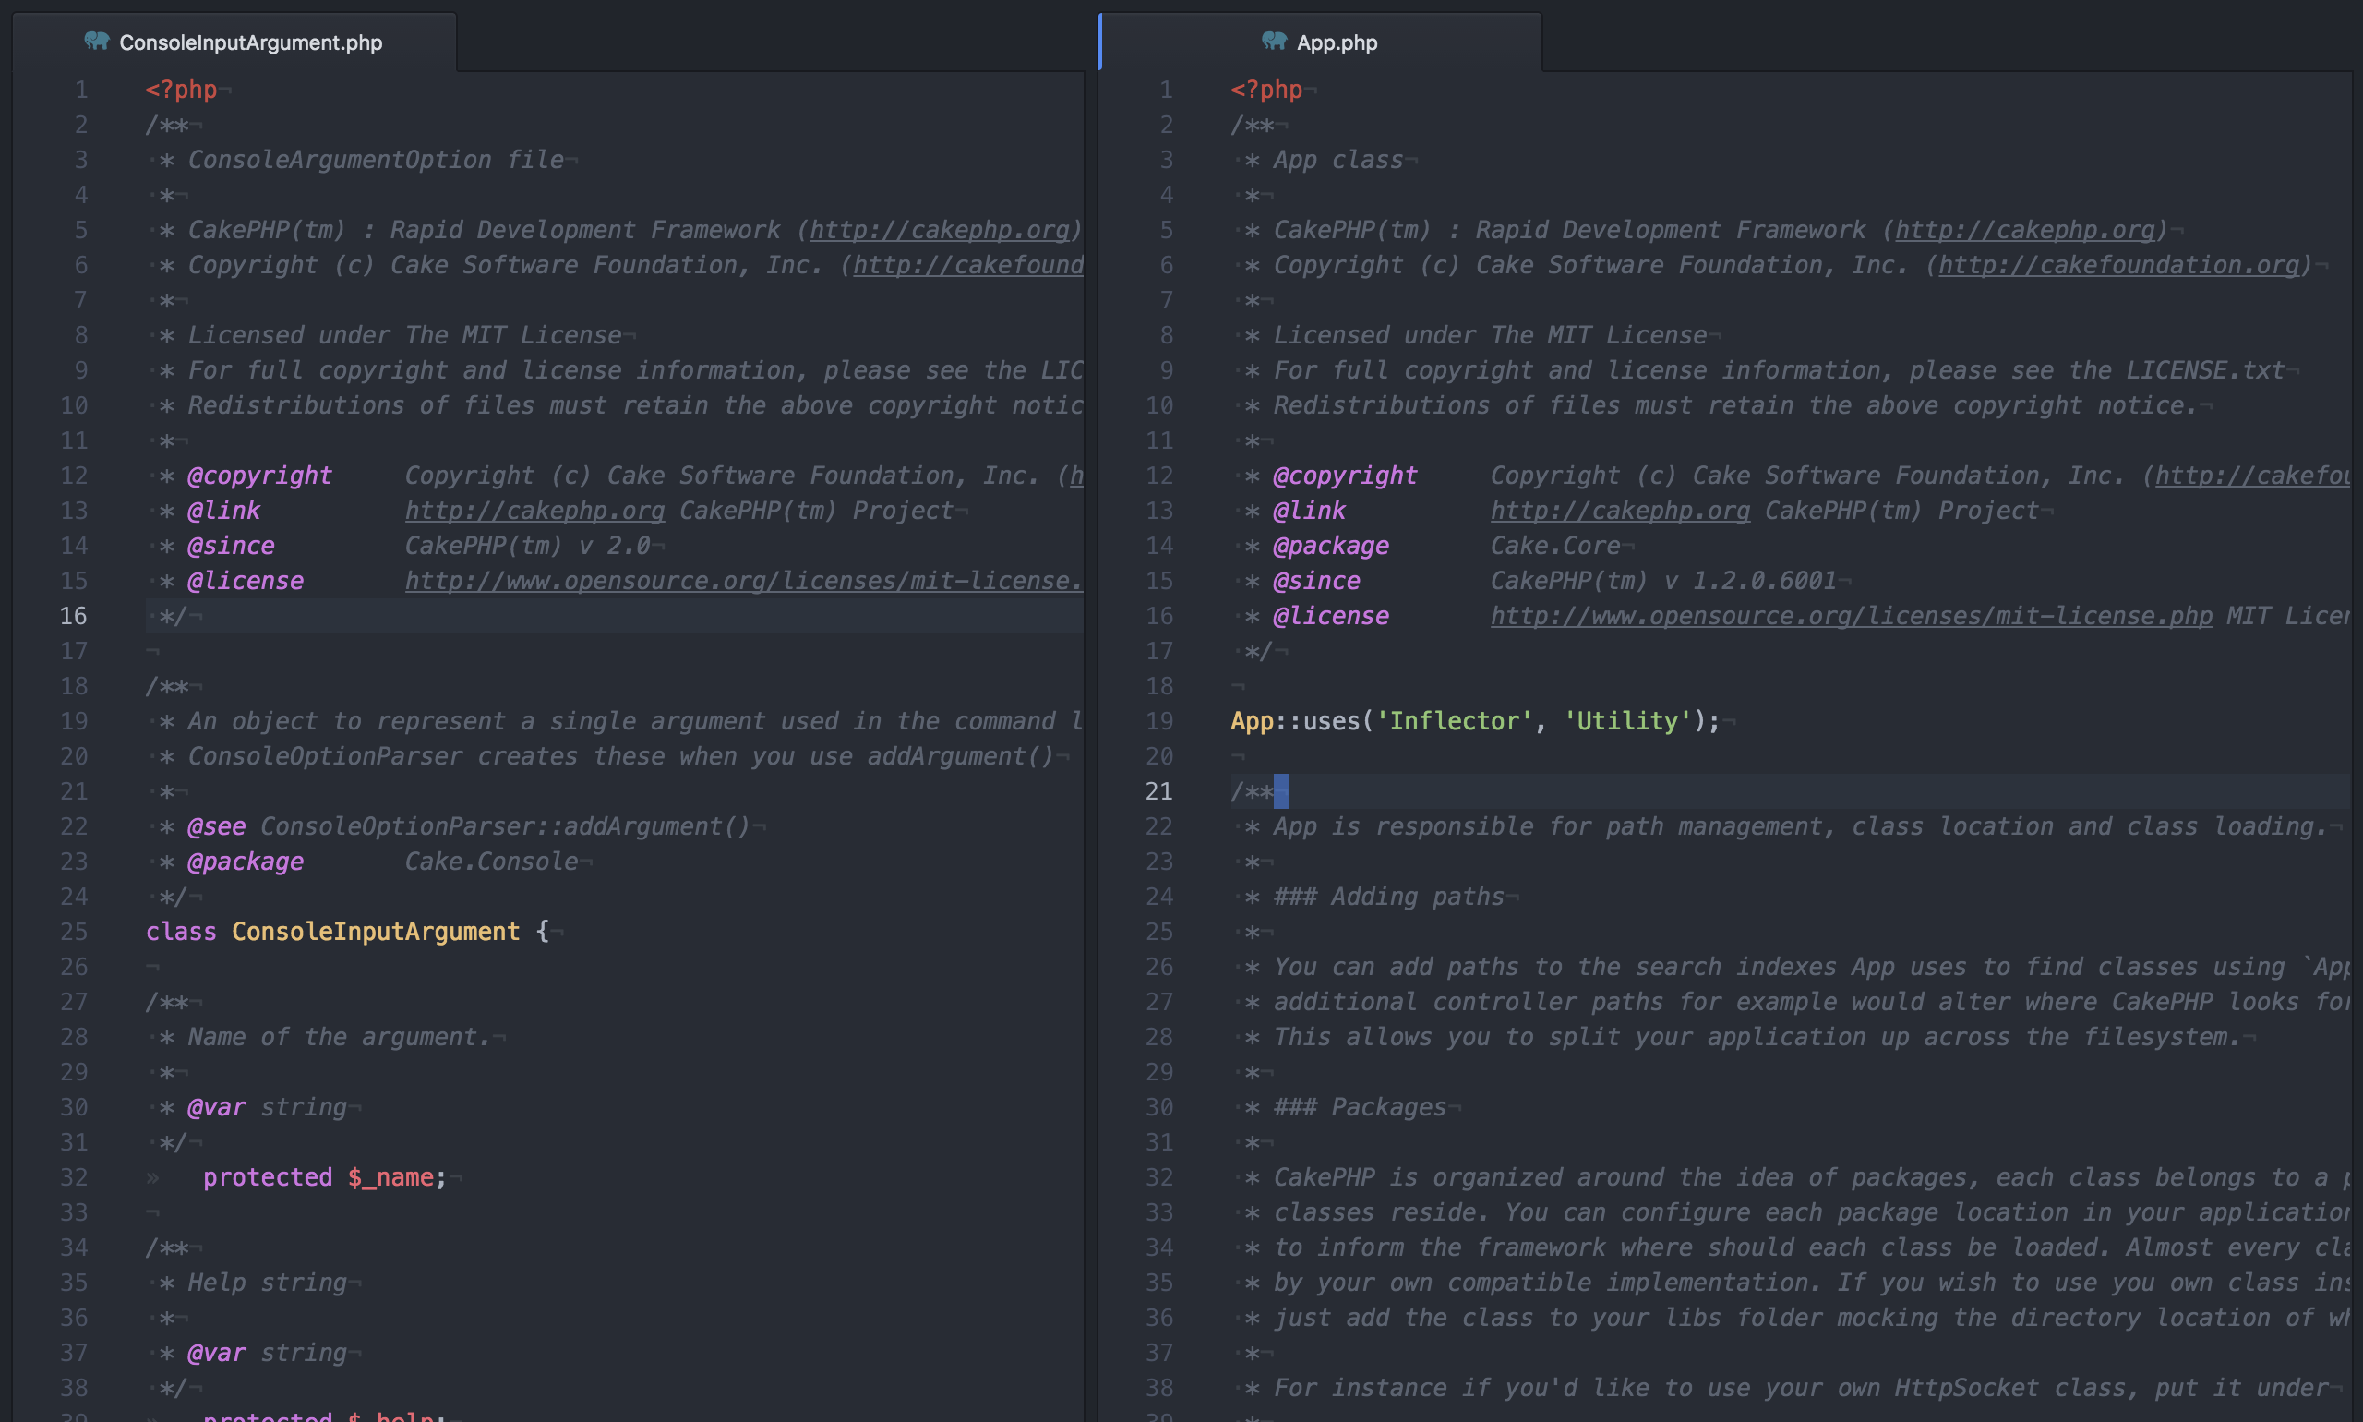Click the PHP elephant icon on ConsoleInputArgument.php tab

97,42
